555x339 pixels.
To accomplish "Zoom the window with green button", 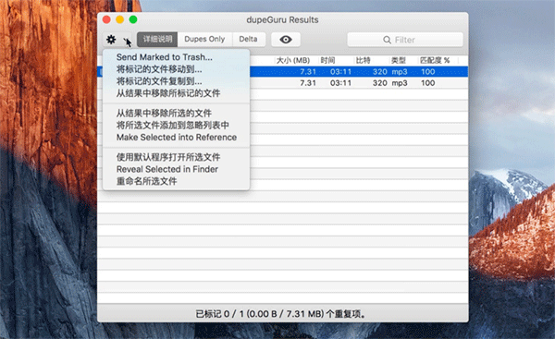I will (x=133, y=19).
